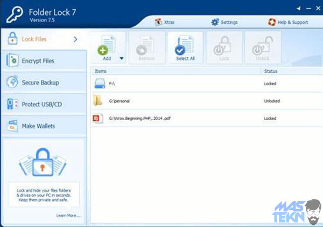
Task: Click the Settings gear icon
Action: pyautogui.click(x=215, y=22)
